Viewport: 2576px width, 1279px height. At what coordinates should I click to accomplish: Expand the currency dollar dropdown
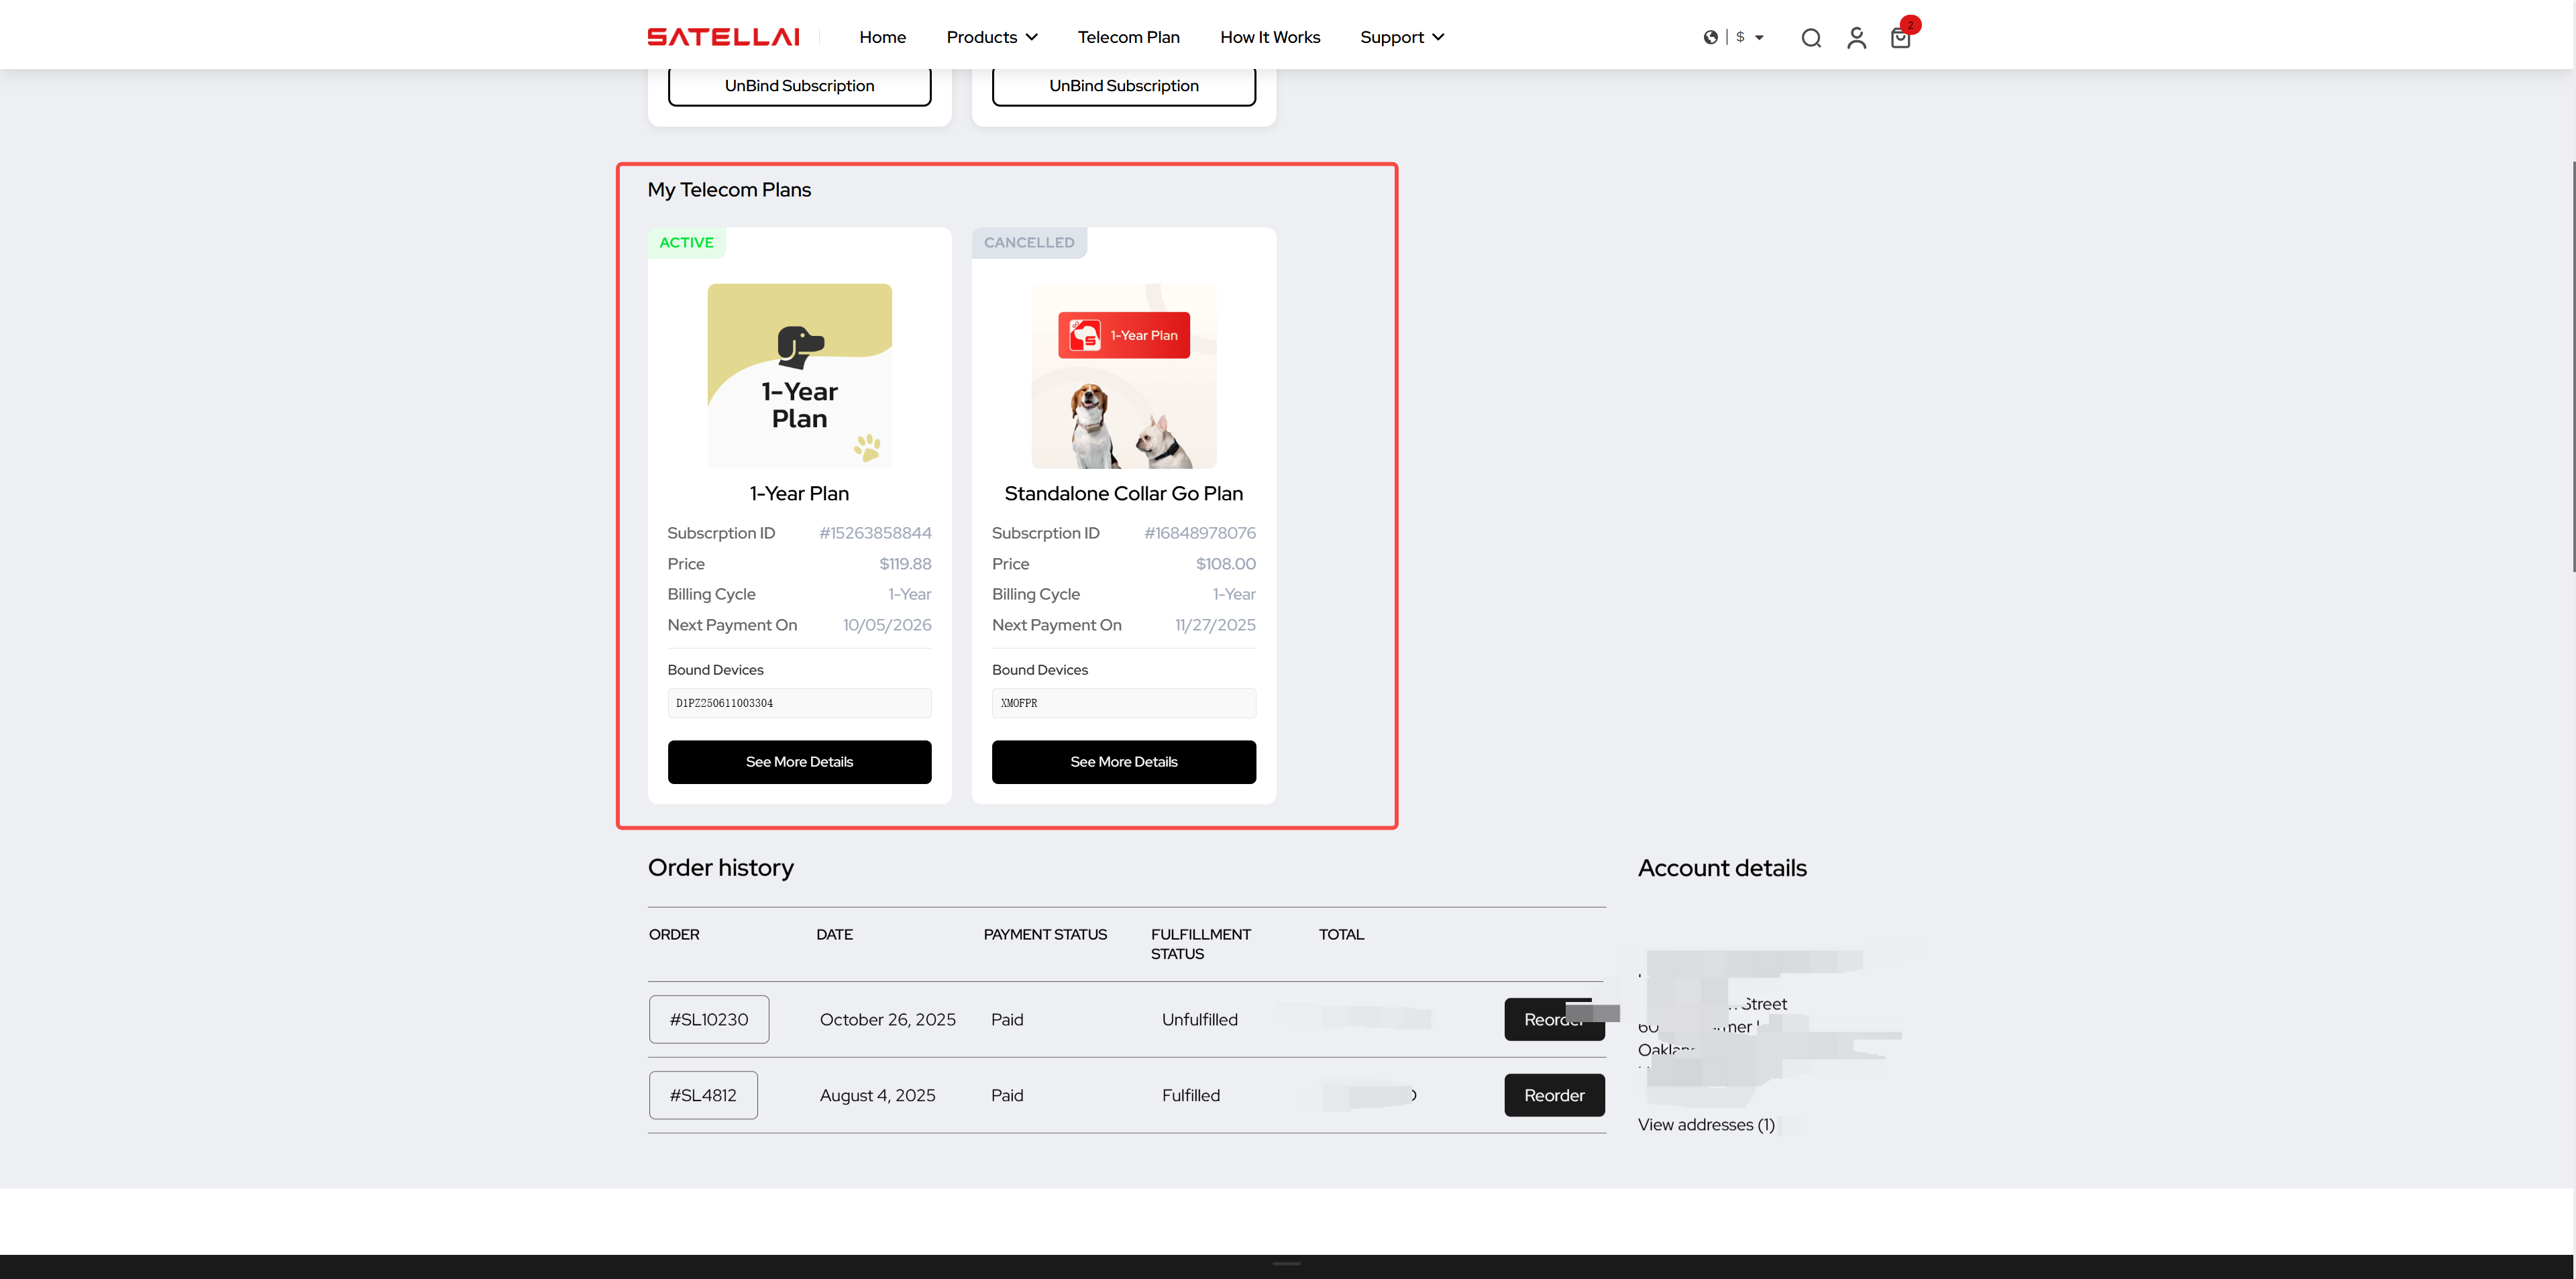click(x=1750, y=37)
